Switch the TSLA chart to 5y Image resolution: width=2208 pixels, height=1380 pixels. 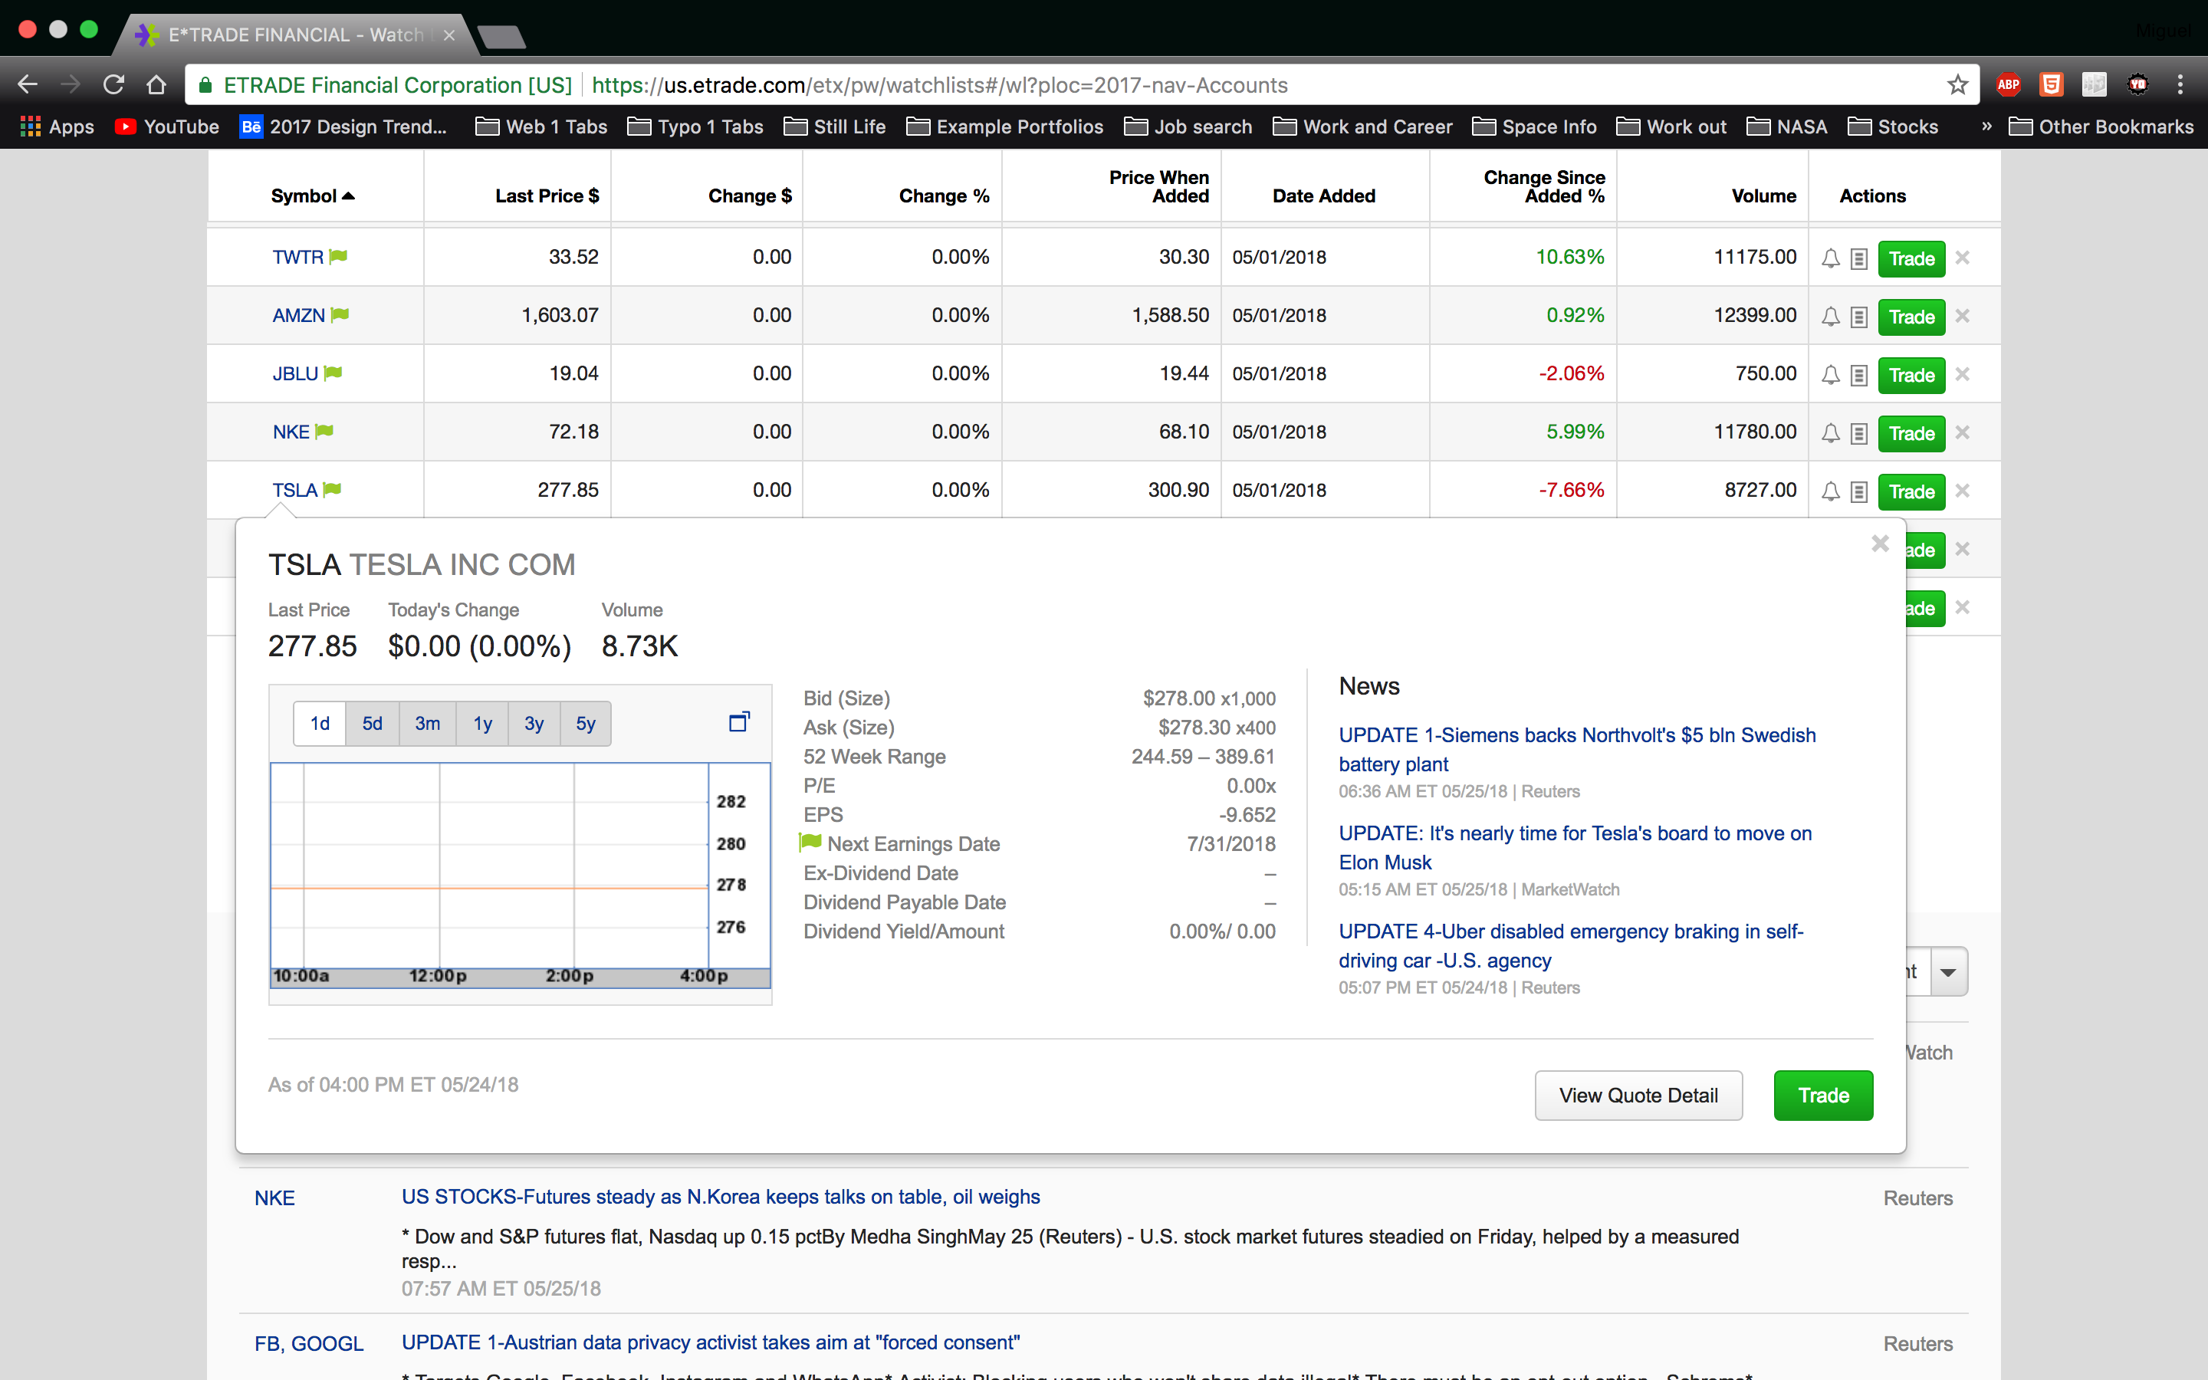point(586,724)
